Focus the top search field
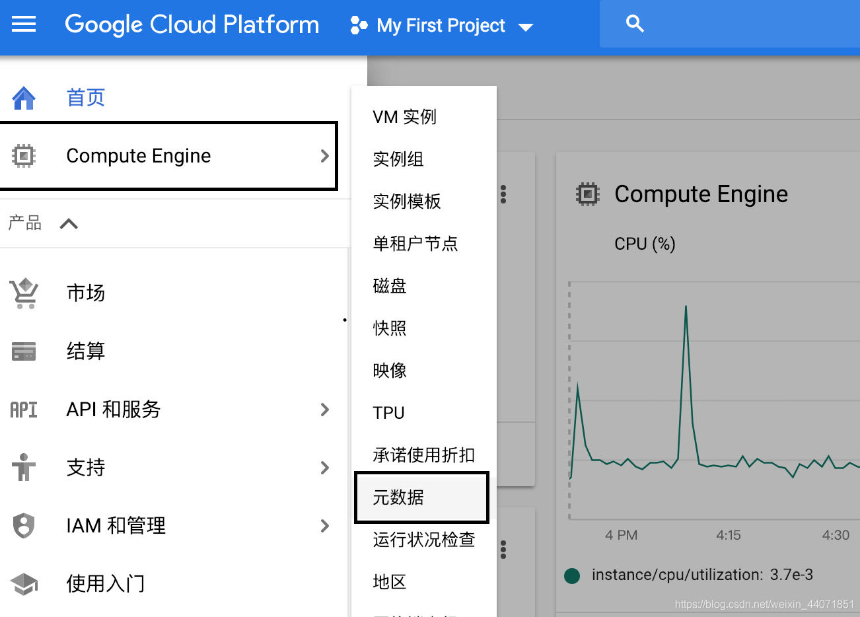 pos(730,24)
